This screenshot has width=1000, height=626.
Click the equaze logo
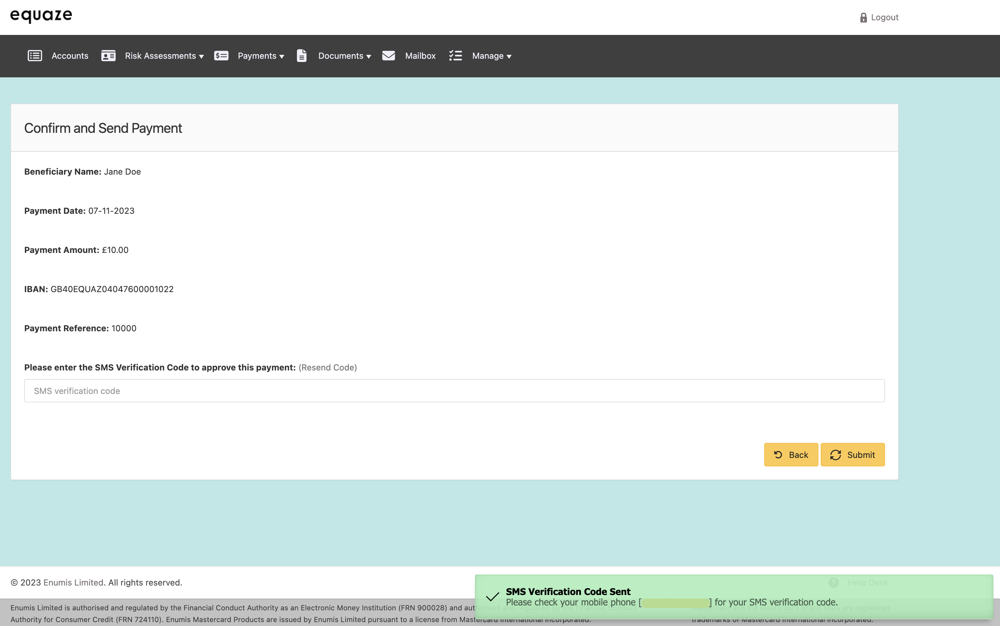tap(41, 16)
